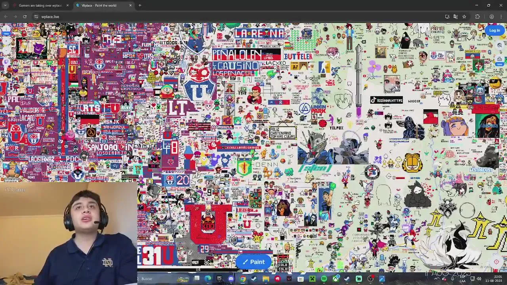Screen dimensions: 507x285
Task: Open Steam icon right of Xbox on taskbar
Action: (x=347, y=279)
